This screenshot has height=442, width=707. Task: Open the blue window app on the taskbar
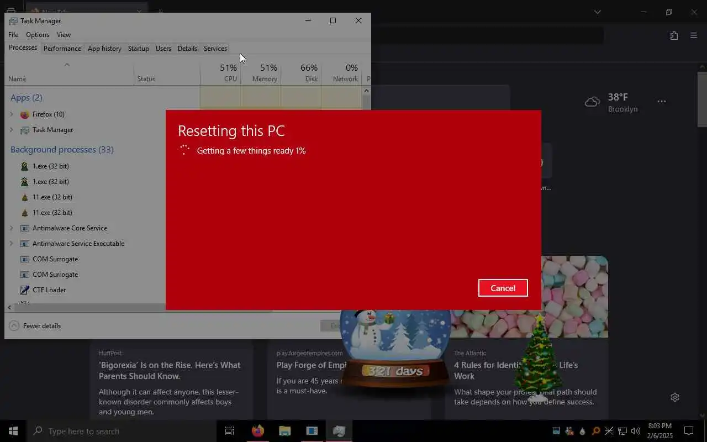312,431
